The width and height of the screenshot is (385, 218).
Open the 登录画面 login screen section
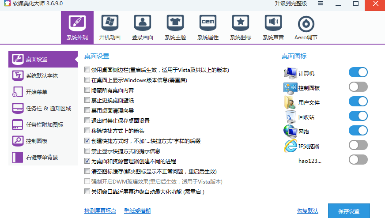coord(143,27)
